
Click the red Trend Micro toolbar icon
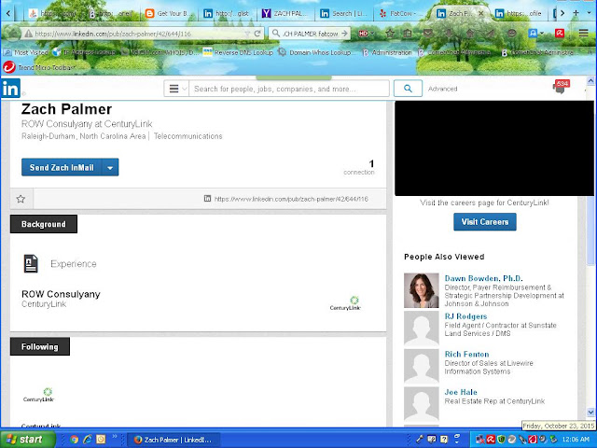coord(560,34)
